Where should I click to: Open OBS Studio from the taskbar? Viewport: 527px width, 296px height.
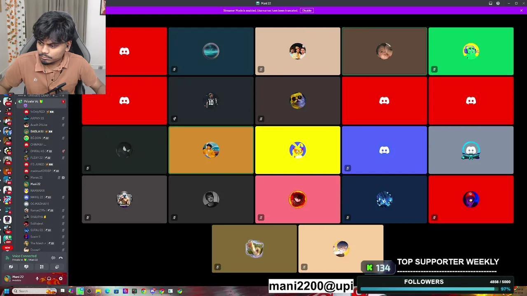89,291
